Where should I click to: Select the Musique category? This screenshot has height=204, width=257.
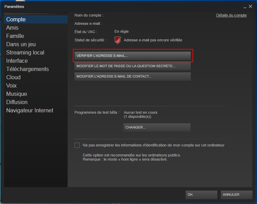pyautogui.click(x=36, y=94)
